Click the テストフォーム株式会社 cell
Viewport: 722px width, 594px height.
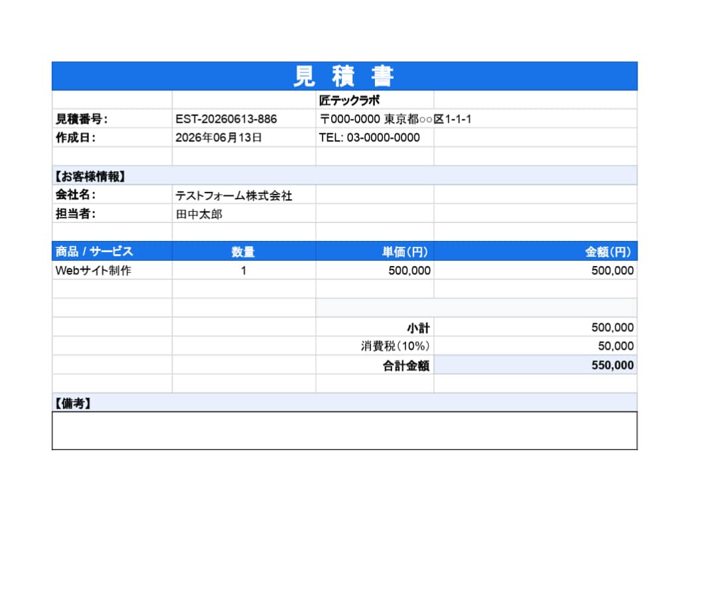coord(244,194)
